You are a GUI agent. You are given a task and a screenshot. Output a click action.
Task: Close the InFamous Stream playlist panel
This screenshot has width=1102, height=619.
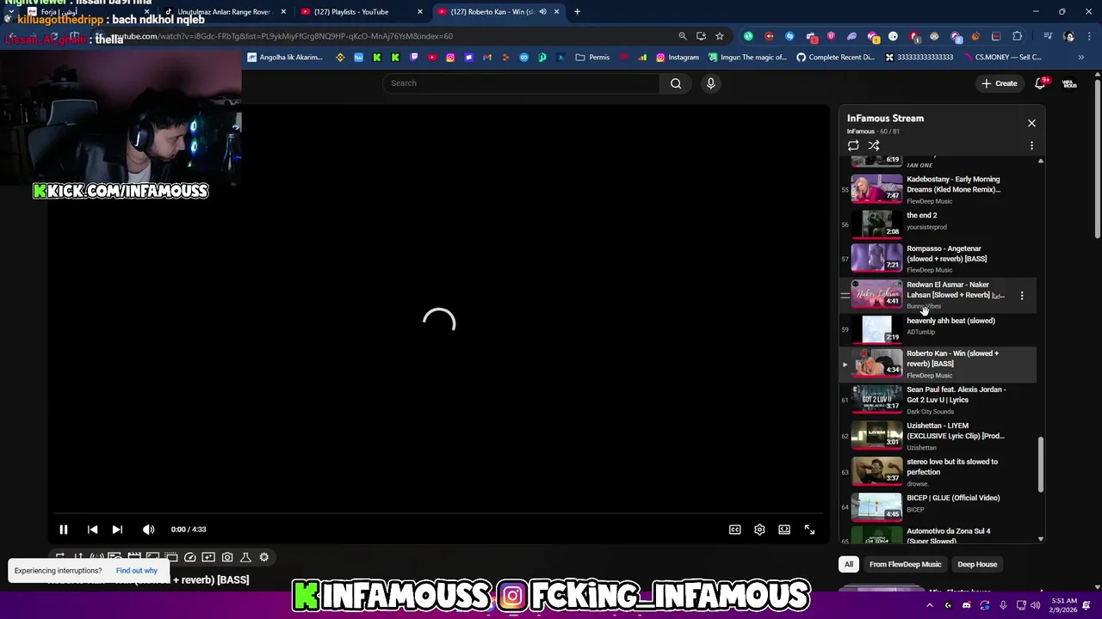(x=1031, y=123)
